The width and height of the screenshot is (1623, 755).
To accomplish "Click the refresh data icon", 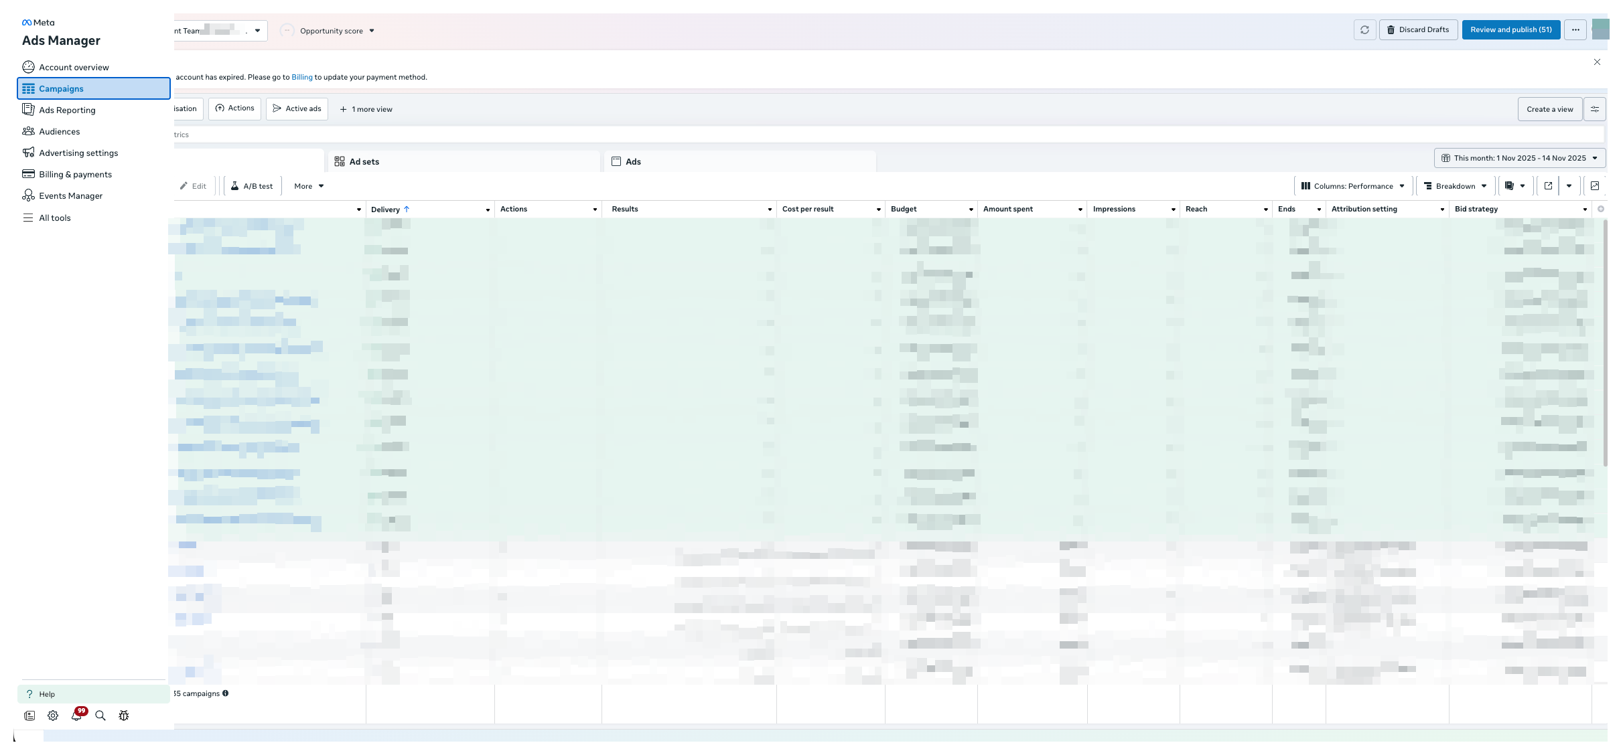I will click(x=1364, y=30).
